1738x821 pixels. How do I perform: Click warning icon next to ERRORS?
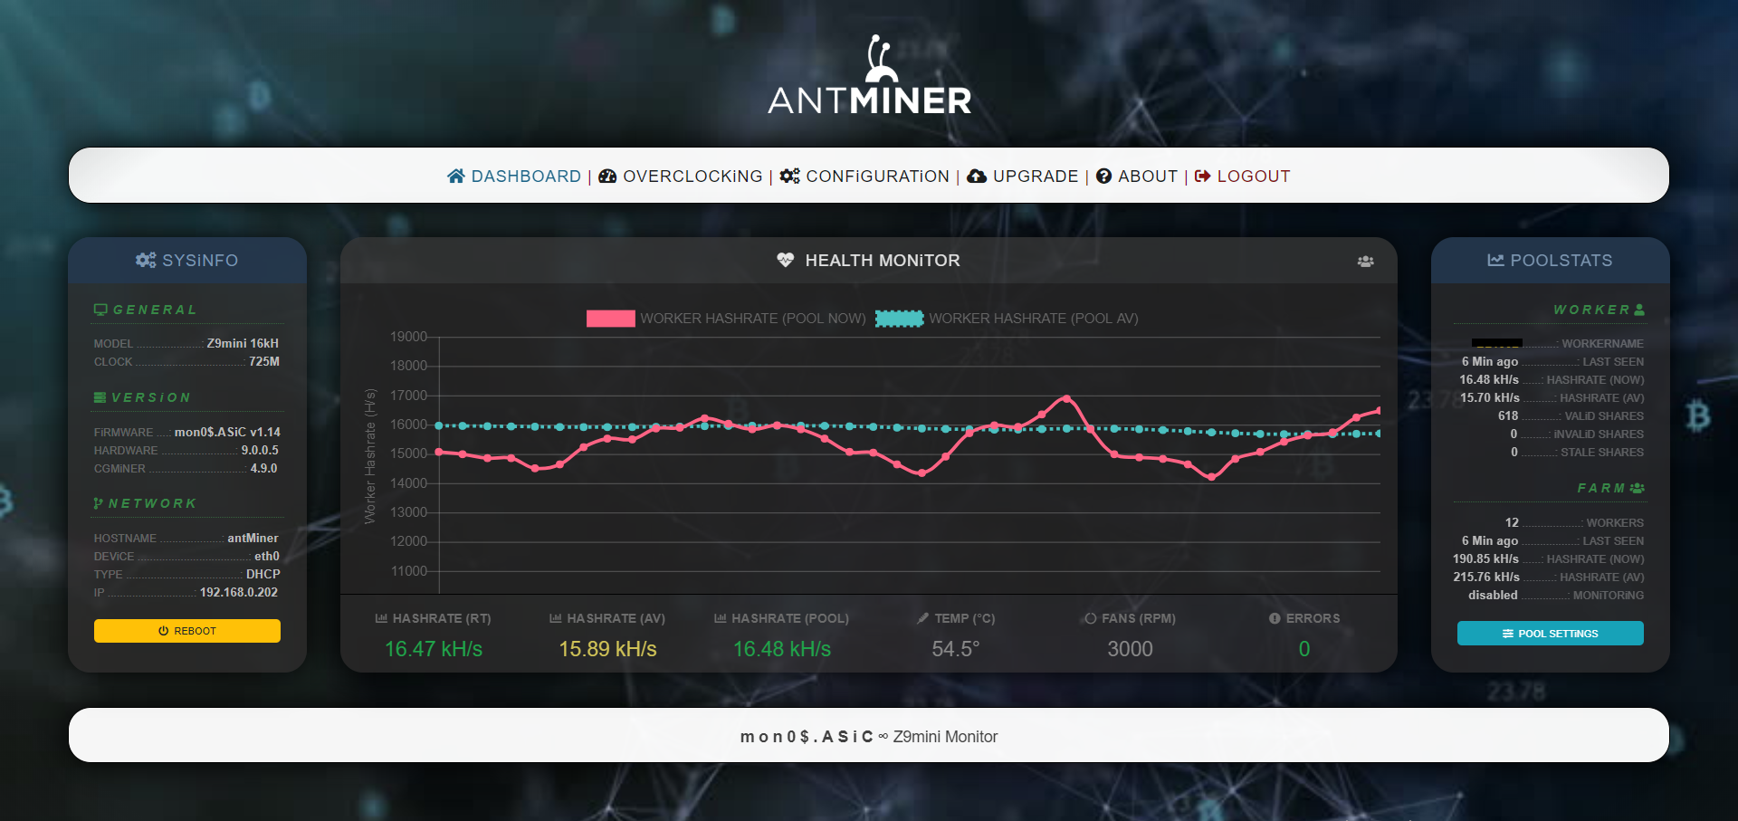[x=1275, y=618]
